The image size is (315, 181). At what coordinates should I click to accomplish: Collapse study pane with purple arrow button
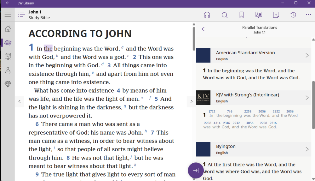[x=196, y=170]
